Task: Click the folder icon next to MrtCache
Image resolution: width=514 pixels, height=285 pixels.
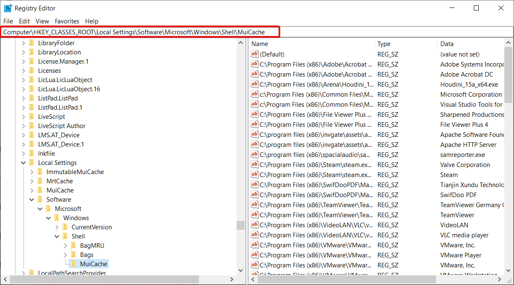Action: (x=40, y=181)
